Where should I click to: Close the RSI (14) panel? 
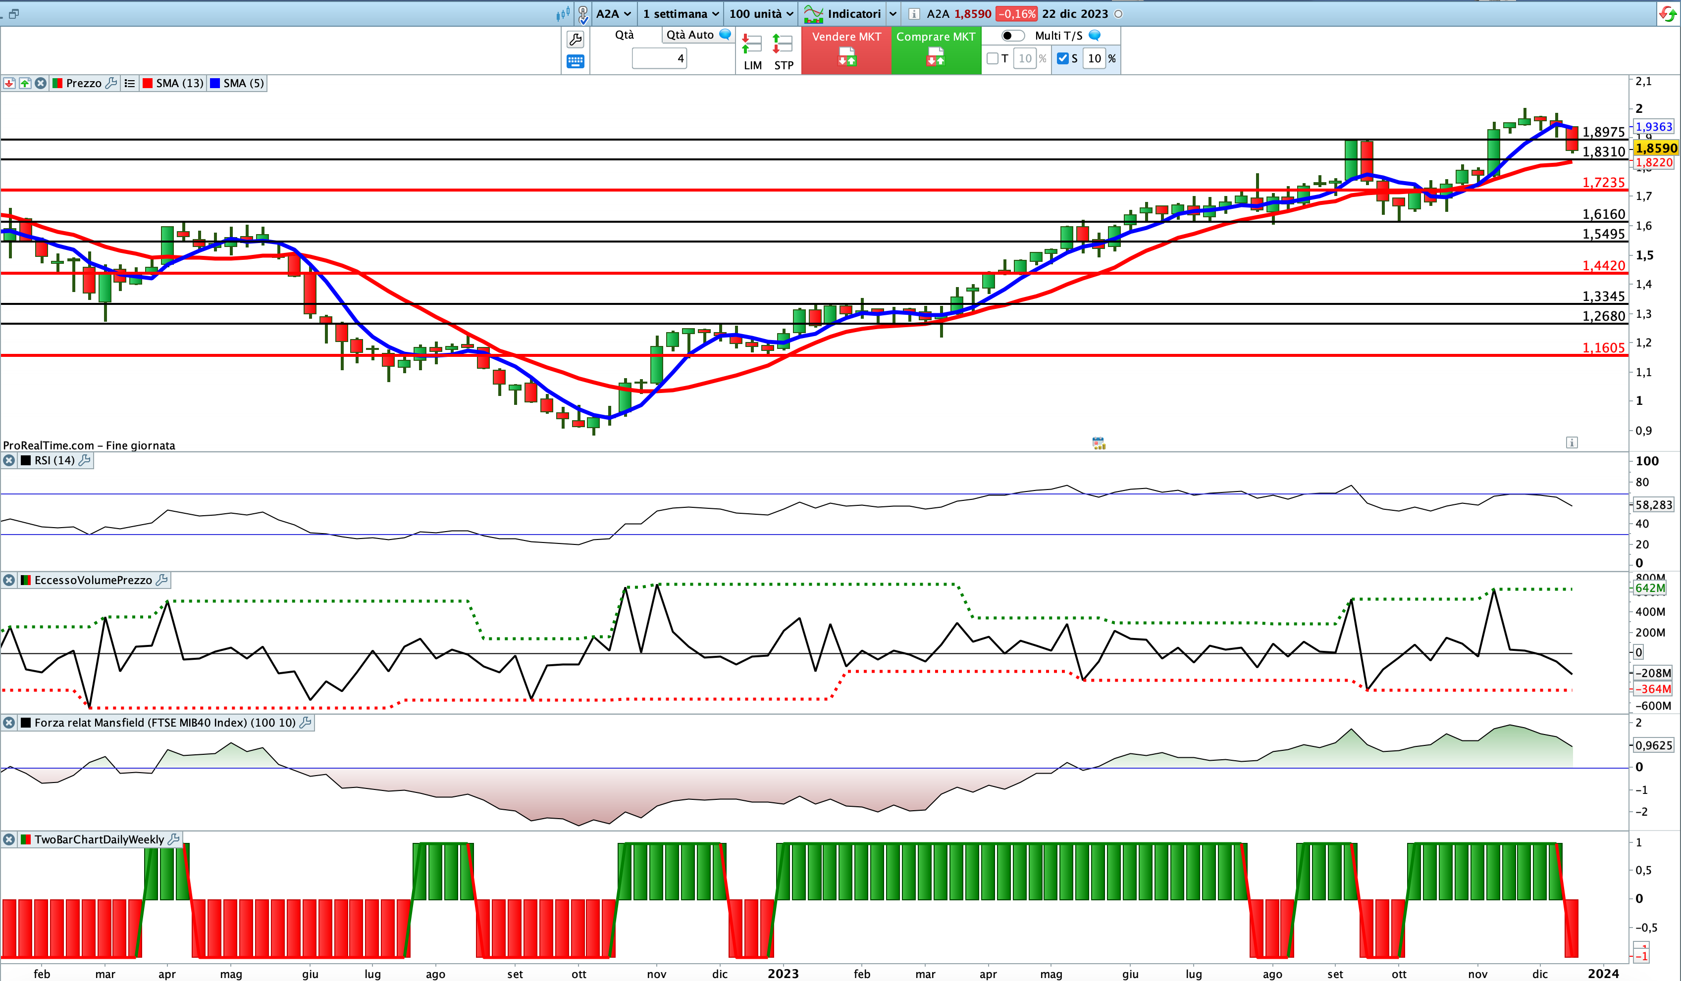point(9,460)
